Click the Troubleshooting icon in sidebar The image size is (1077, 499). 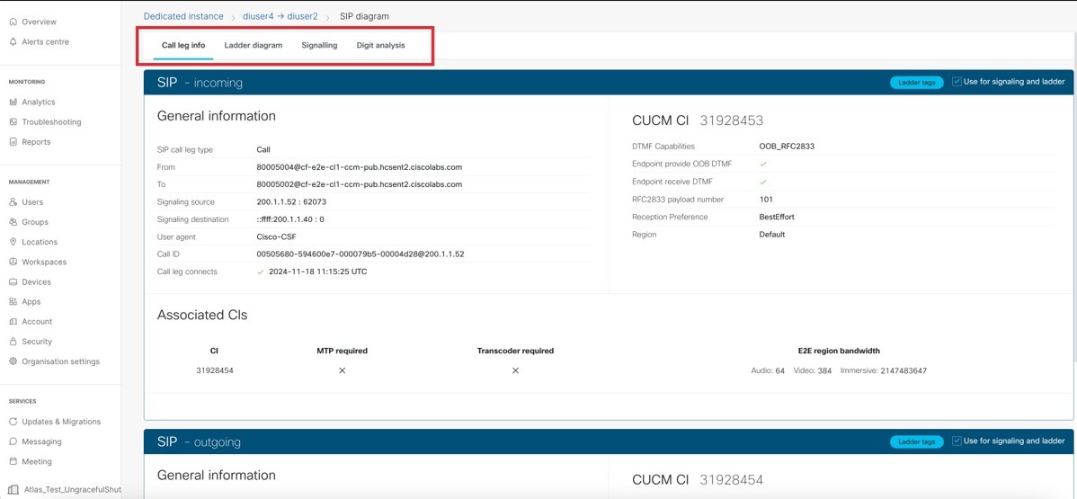(13, 122)
